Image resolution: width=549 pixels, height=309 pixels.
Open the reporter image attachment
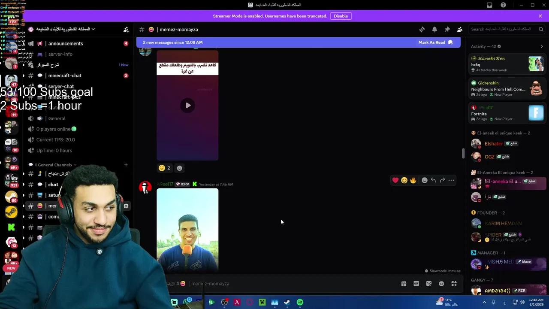point(187,230)
